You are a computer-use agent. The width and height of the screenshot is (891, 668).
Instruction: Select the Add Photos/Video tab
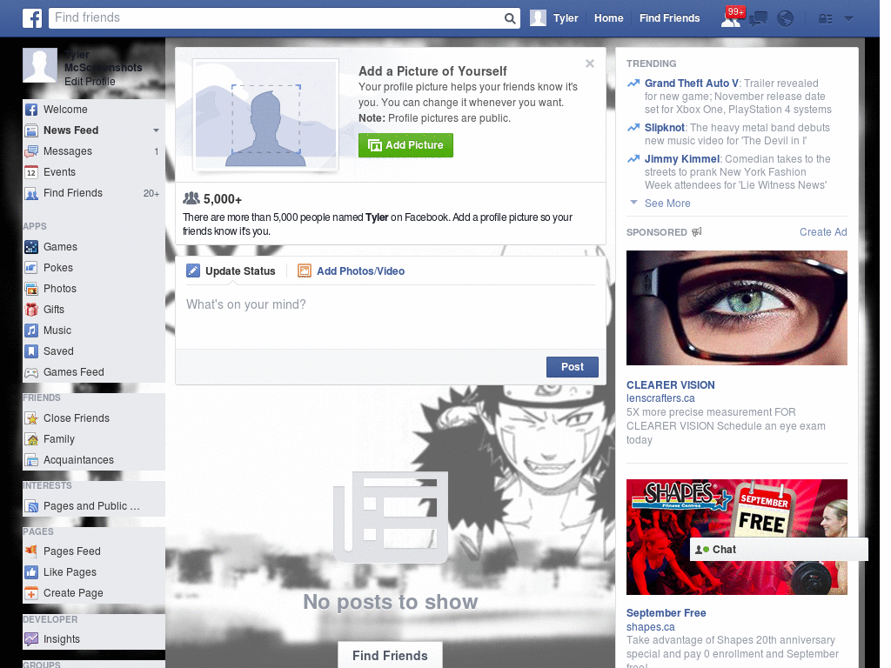point(352,271)
